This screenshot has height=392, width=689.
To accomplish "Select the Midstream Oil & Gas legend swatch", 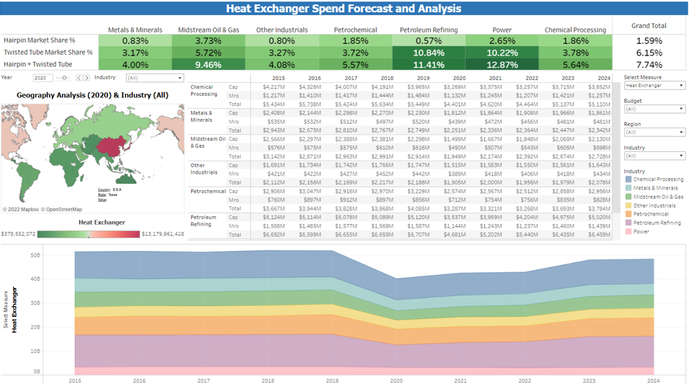I will tap(628, 197).
